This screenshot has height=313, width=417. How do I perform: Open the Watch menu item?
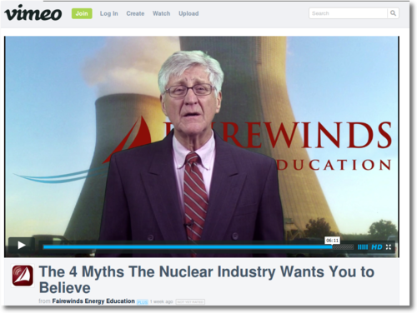[161, 13]
